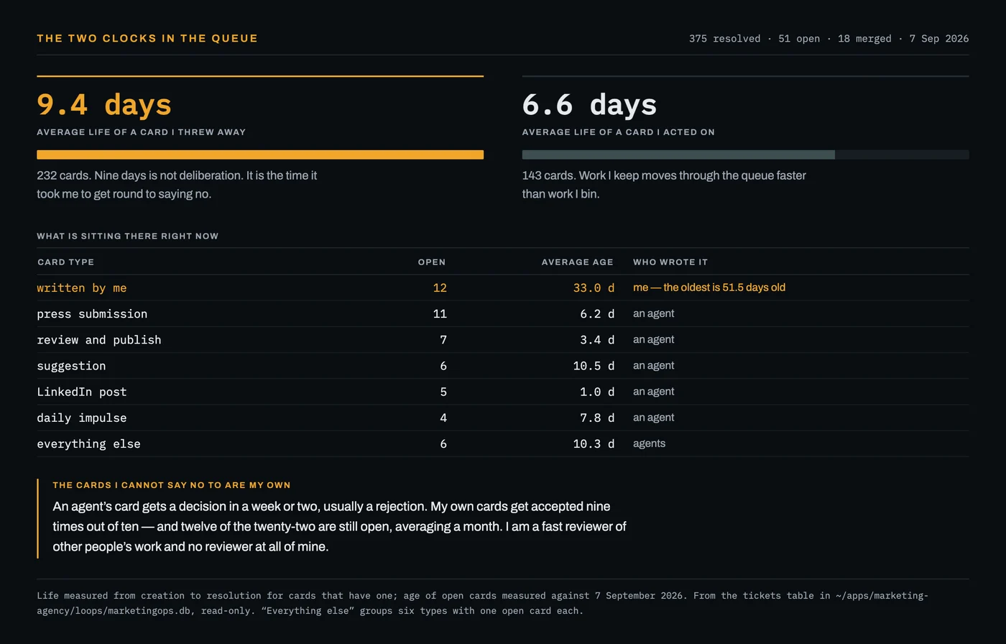
Task: Click 'AVERAGE LIFE OF A CARD I ACTED ON' label
Action: coord(618,132)
